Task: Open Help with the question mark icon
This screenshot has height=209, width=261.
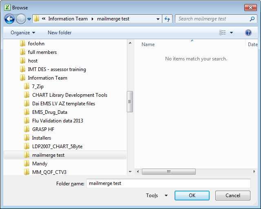Action: (248, 33)
